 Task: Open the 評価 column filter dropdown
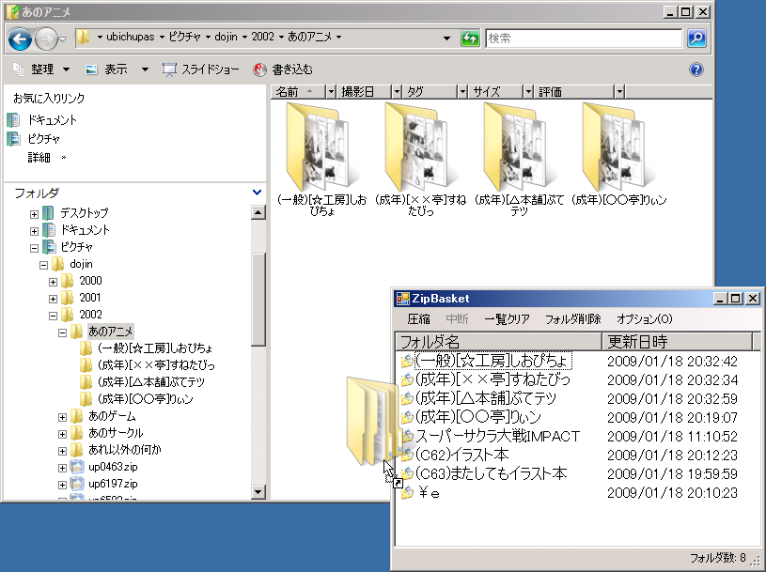tap(619, 91)
